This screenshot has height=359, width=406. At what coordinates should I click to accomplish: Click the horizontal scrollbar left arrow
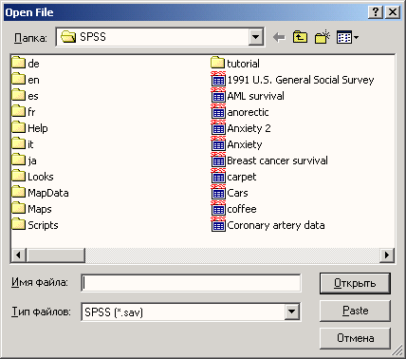point(19,255)
